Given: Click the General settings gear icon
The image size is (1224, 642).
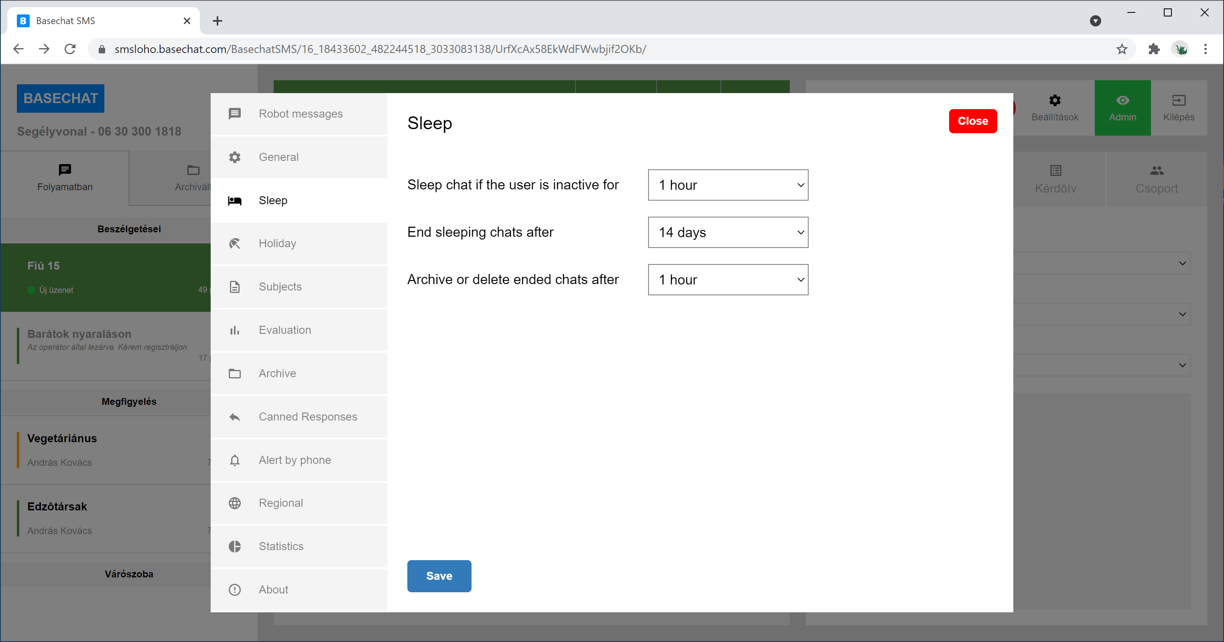Looking at the screenshot, I should pyautogui.click(x=235, y=157).
